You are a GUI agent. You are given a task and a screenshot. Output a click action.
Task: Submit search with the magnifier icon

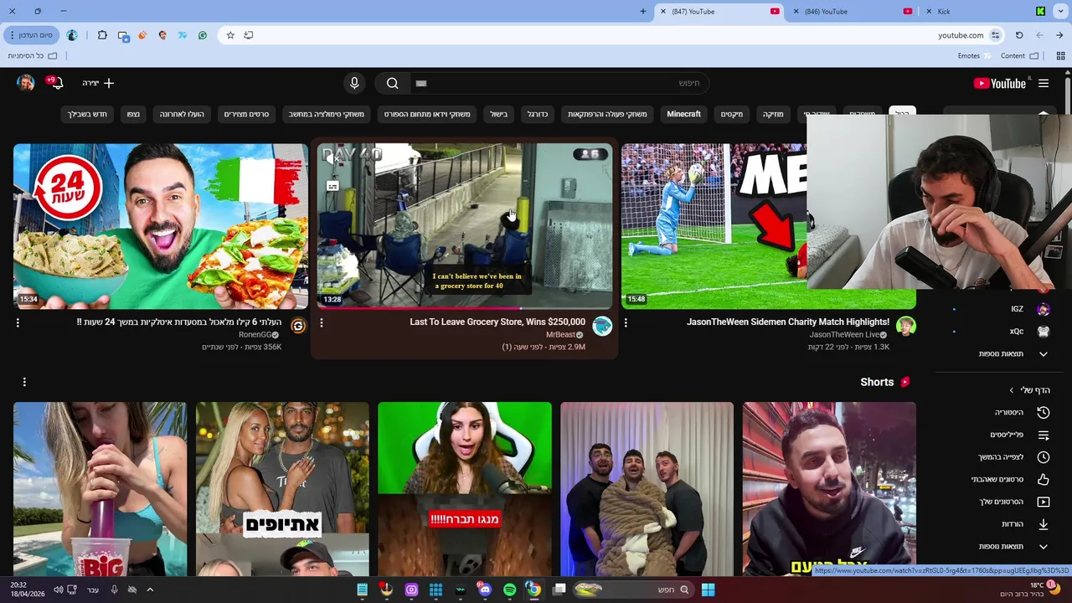(x=392, y=83)
